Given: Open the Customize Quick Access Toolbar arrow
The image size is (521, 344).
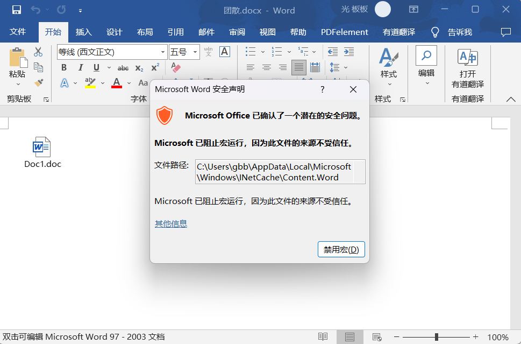Looking at the screenshot, I should coord(80,11).
